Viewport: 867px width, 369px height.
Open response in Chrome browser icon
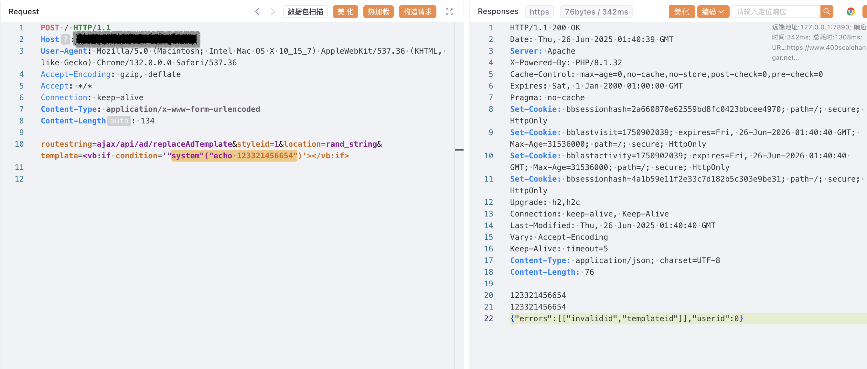pos(850,12)
